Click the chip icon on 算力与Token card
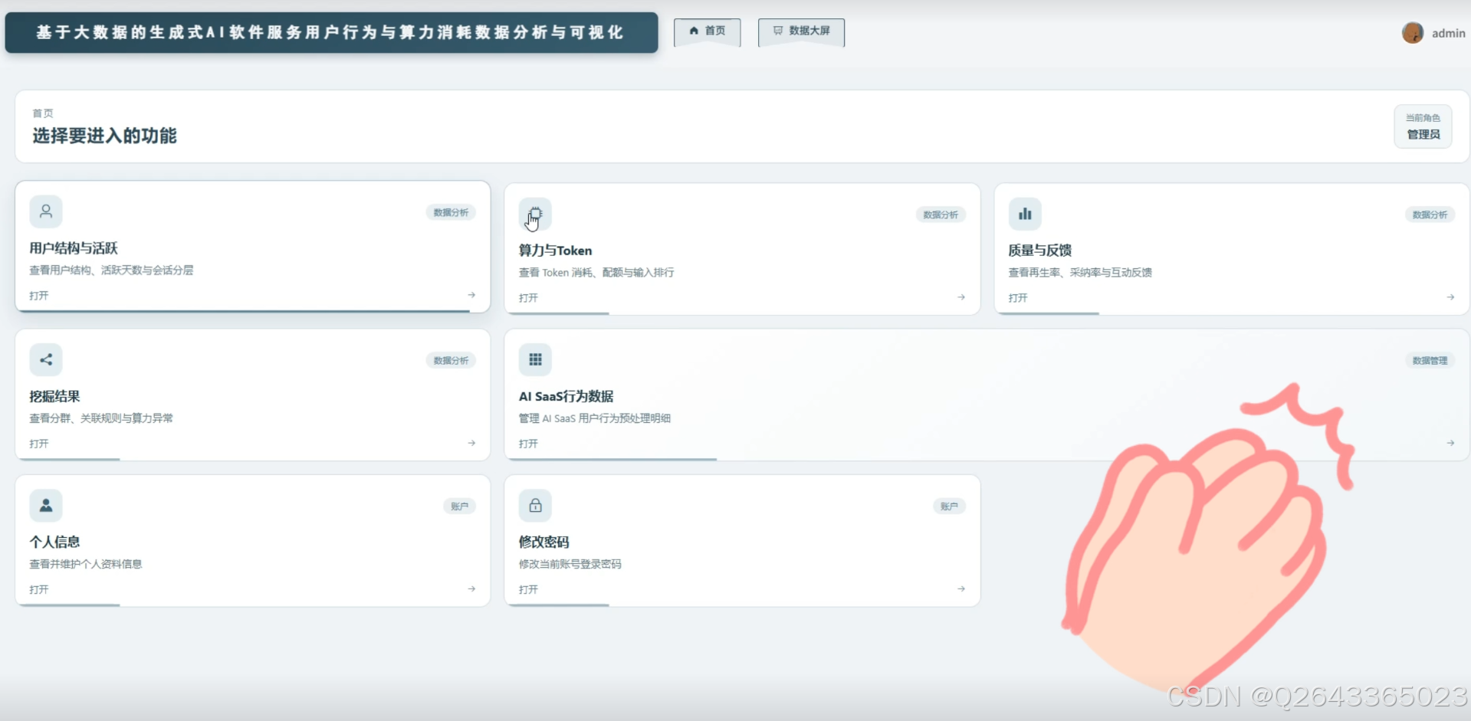The width and height of the screenshot is (1471, 721). click(x=535, y=214)
